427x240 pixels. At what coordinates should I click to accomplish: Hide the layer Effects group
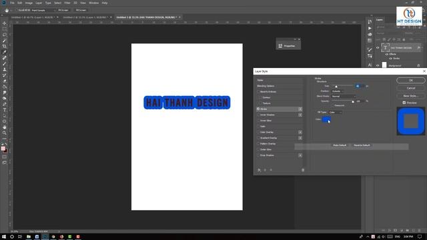click(387, 54)
